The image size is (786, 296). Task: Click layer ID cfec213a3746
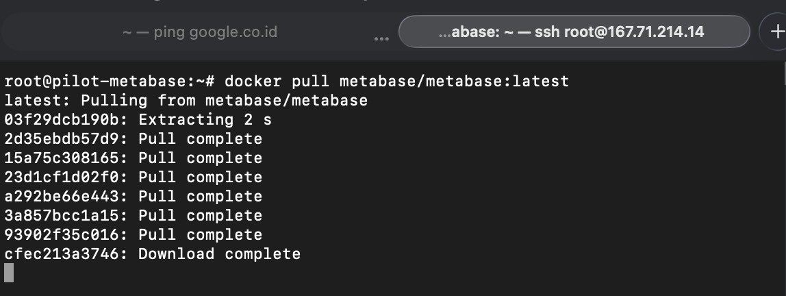(x=66, y=254)
